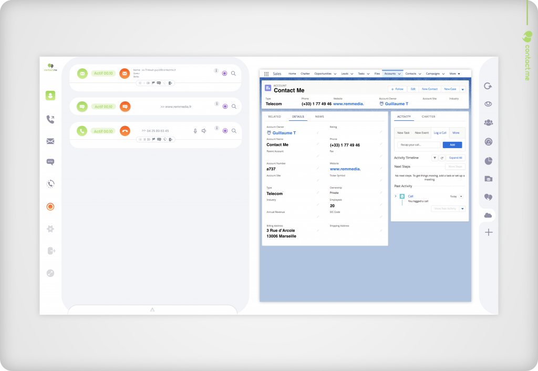
Task: Open the outgoing phone call icon in sidebar
Action: pyautogui.click(x=50, y=119)
